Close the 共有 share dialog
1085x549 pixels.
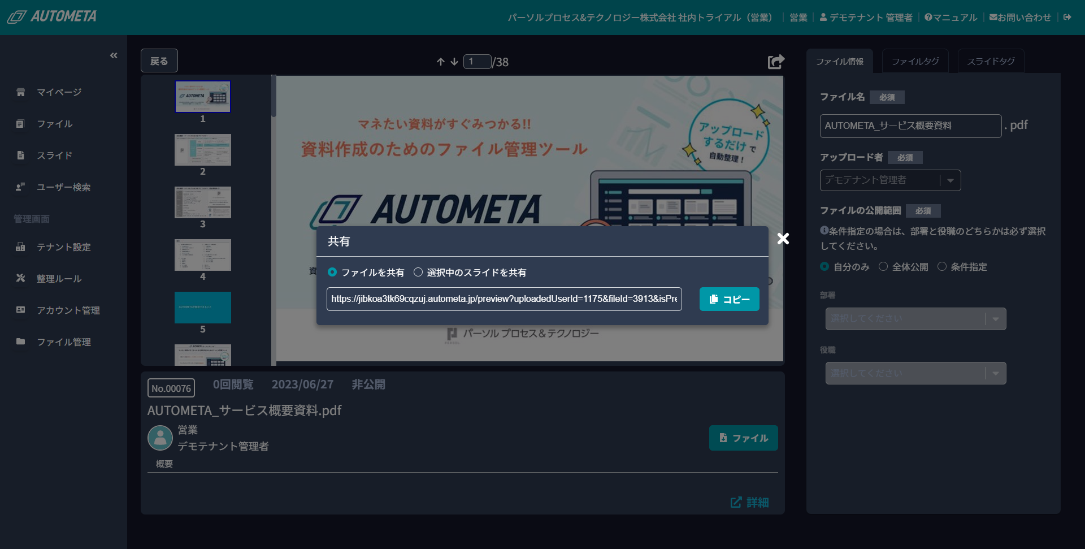783,239
